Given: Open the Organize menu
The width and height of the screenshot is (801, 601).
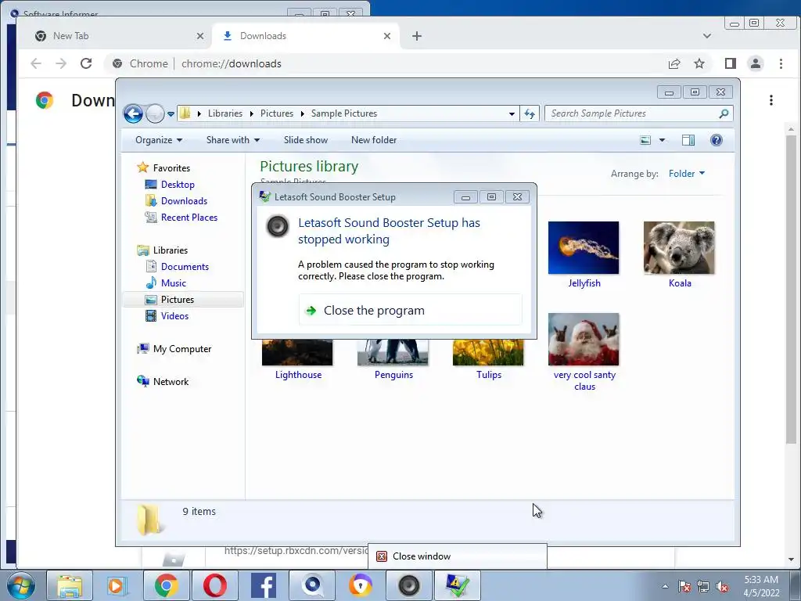Looking at the screenshot, I should point(158,140).
